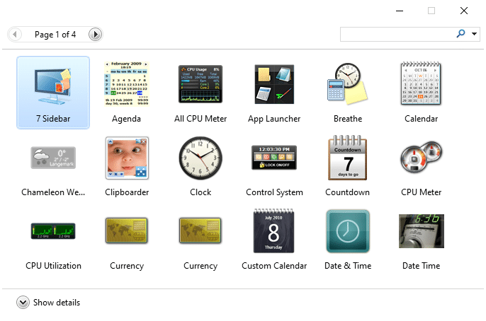486x321 pixels.
Task: Click the Clipboarder gadget icon
Action: point(127,158)
